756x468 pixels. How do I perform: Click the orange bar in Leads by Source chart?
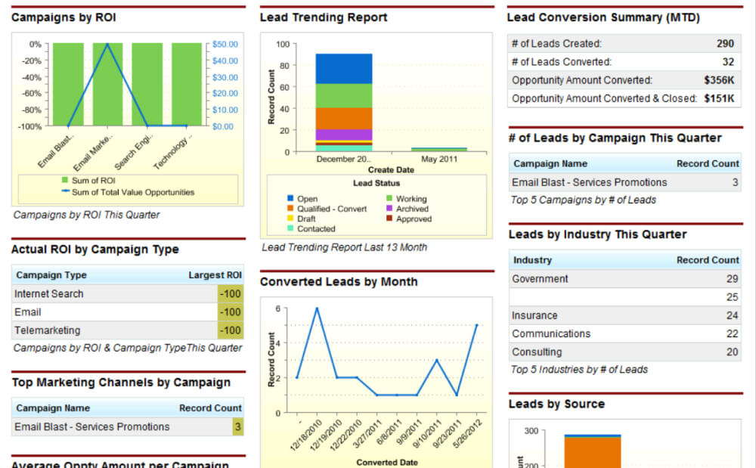pos(593,452)
